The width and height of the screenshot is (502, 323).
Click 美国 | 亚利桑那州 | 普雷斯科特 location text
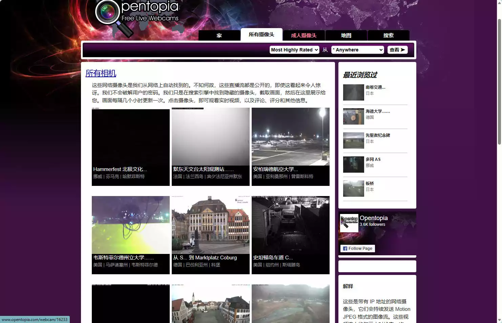pyautogui.click(x=283, y=176)
